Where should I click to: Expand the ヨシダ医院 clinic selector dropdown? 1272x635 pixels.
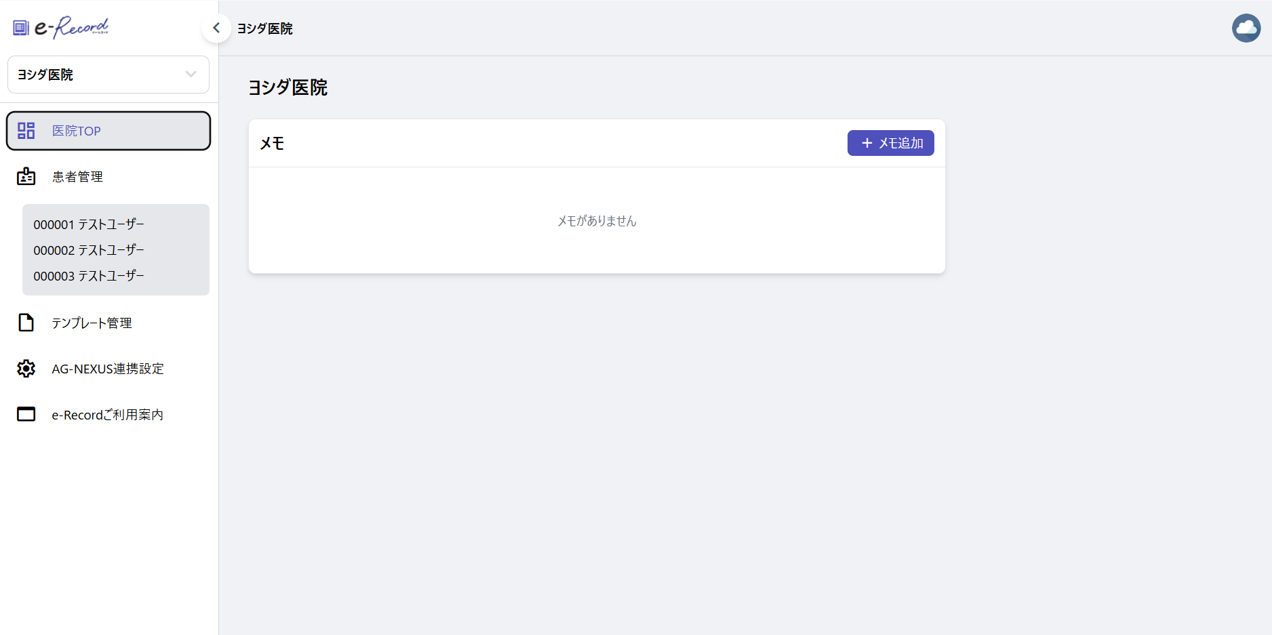(x=108, y=75)
